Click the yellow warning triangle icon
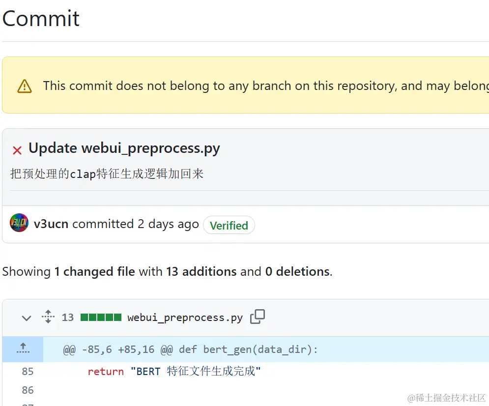Image resolution: width=489 pixels, height=406 pixels. [x=24, y=87]
